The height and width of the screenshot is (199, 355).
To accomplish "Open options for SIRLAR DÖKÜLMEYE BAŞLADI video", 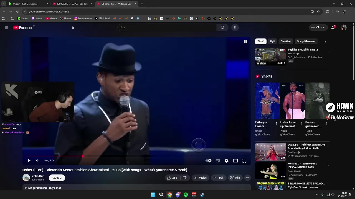I will click(328, 184).
